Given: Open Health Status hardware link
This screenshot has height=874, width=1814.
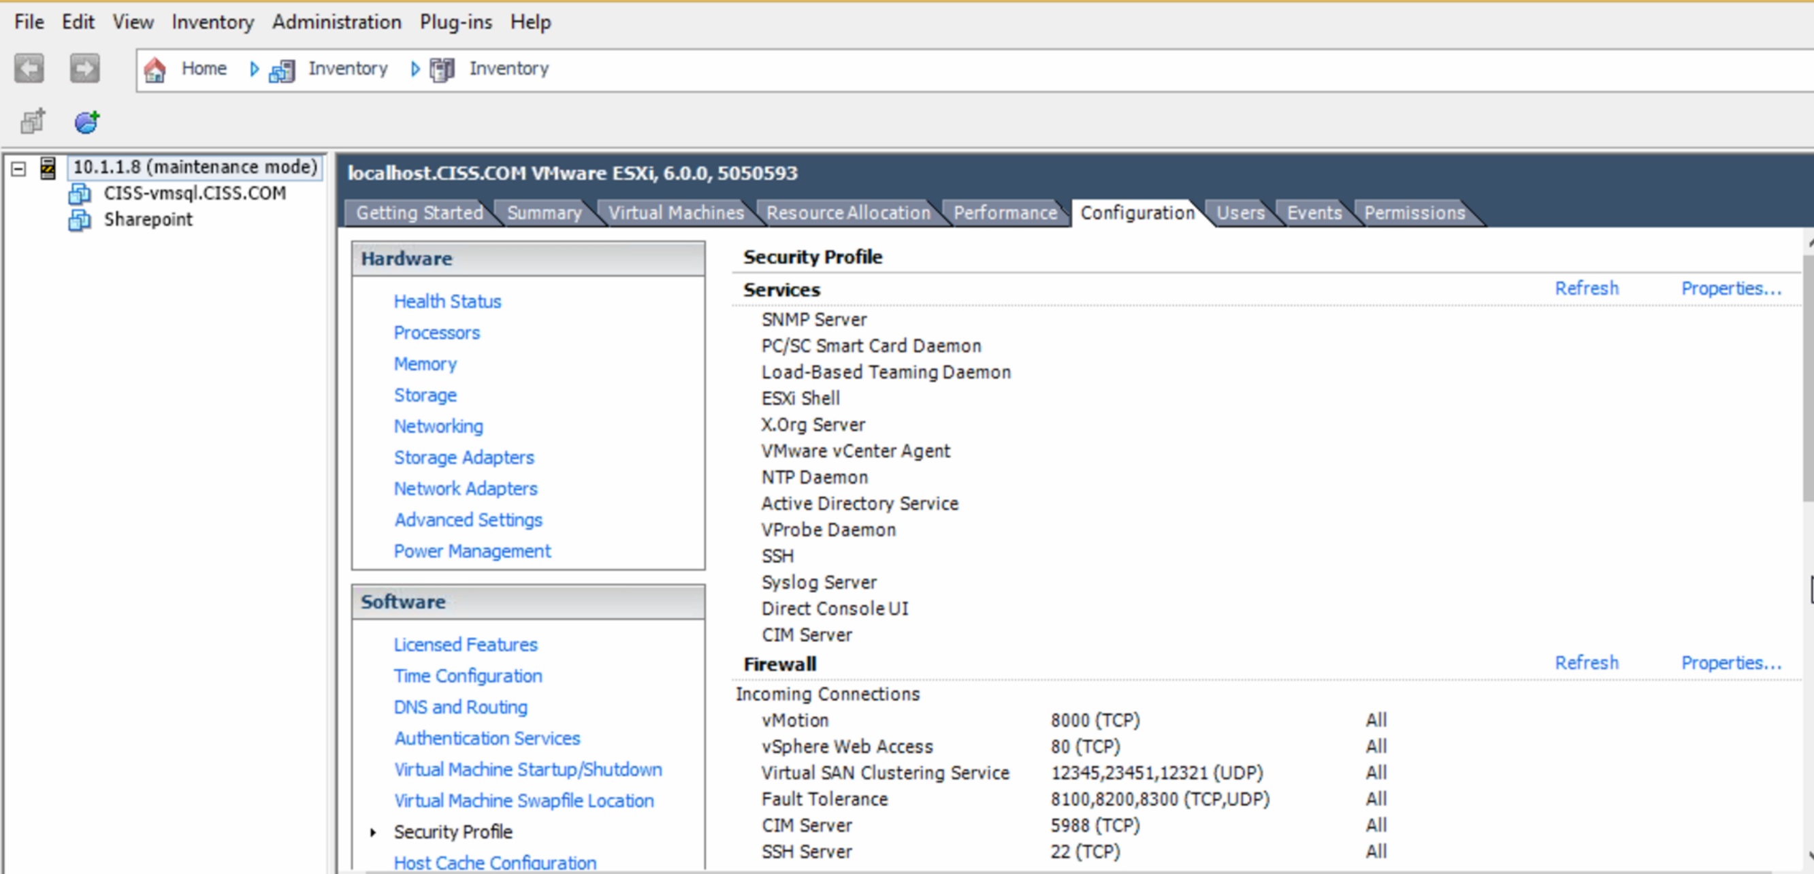Looking at the screenshot, I should click(447, 302).
